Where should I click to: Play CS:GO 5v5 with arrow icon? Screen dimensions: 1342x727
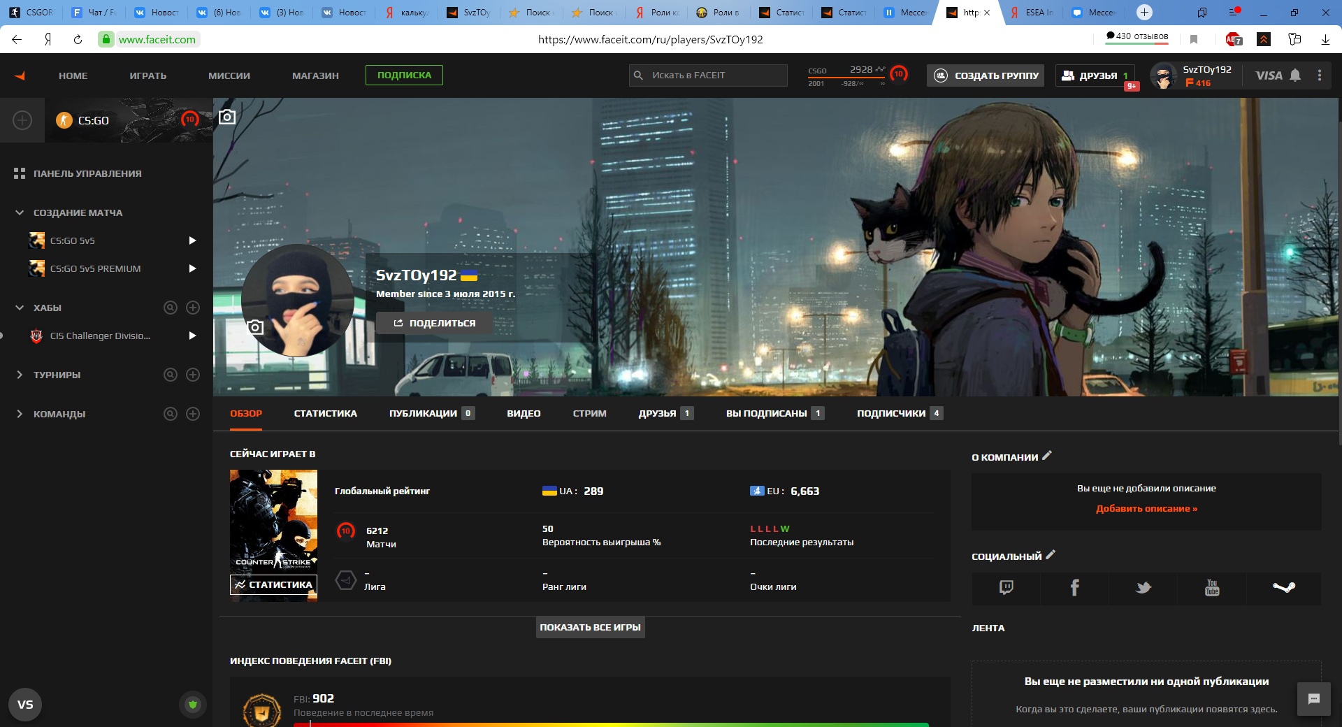click(x=192, y=240)
